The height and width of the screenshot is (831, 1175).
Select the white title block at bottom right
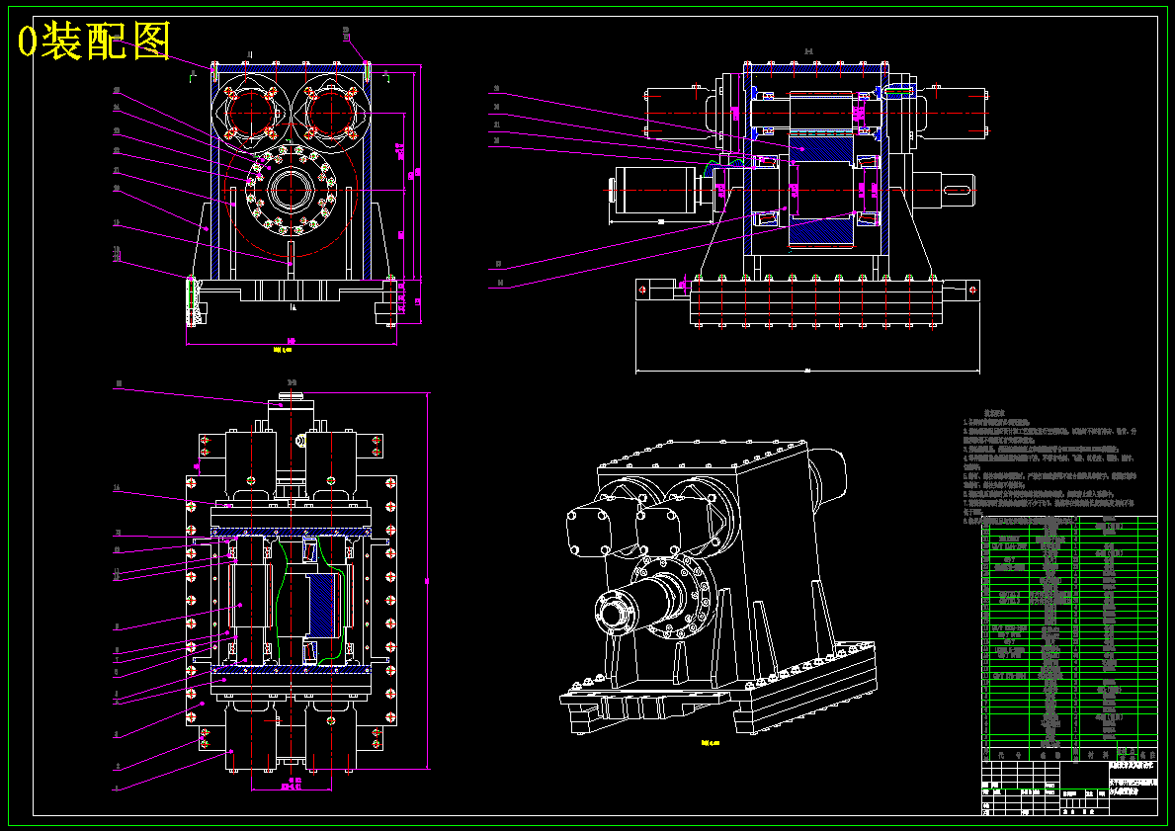pyautogui.click(x=1069, y=788)
